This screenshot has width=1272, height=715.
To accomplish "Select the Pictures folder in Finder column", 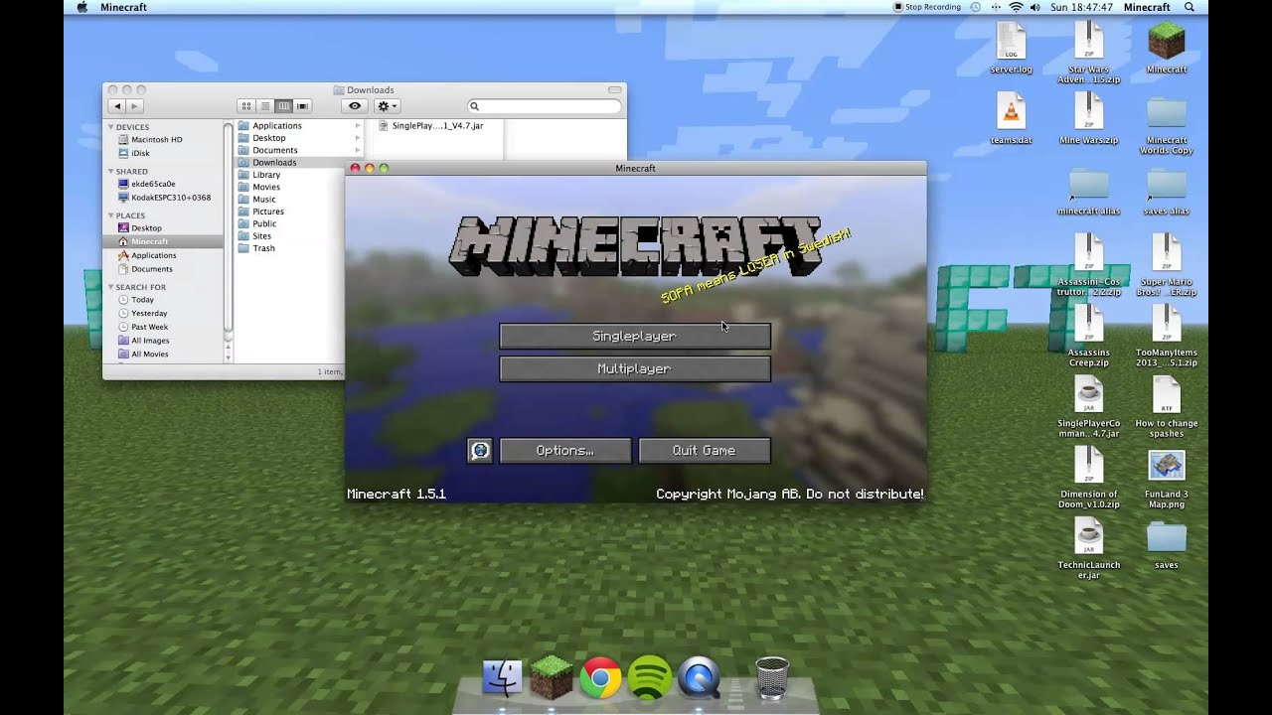I will click(260, 212).
